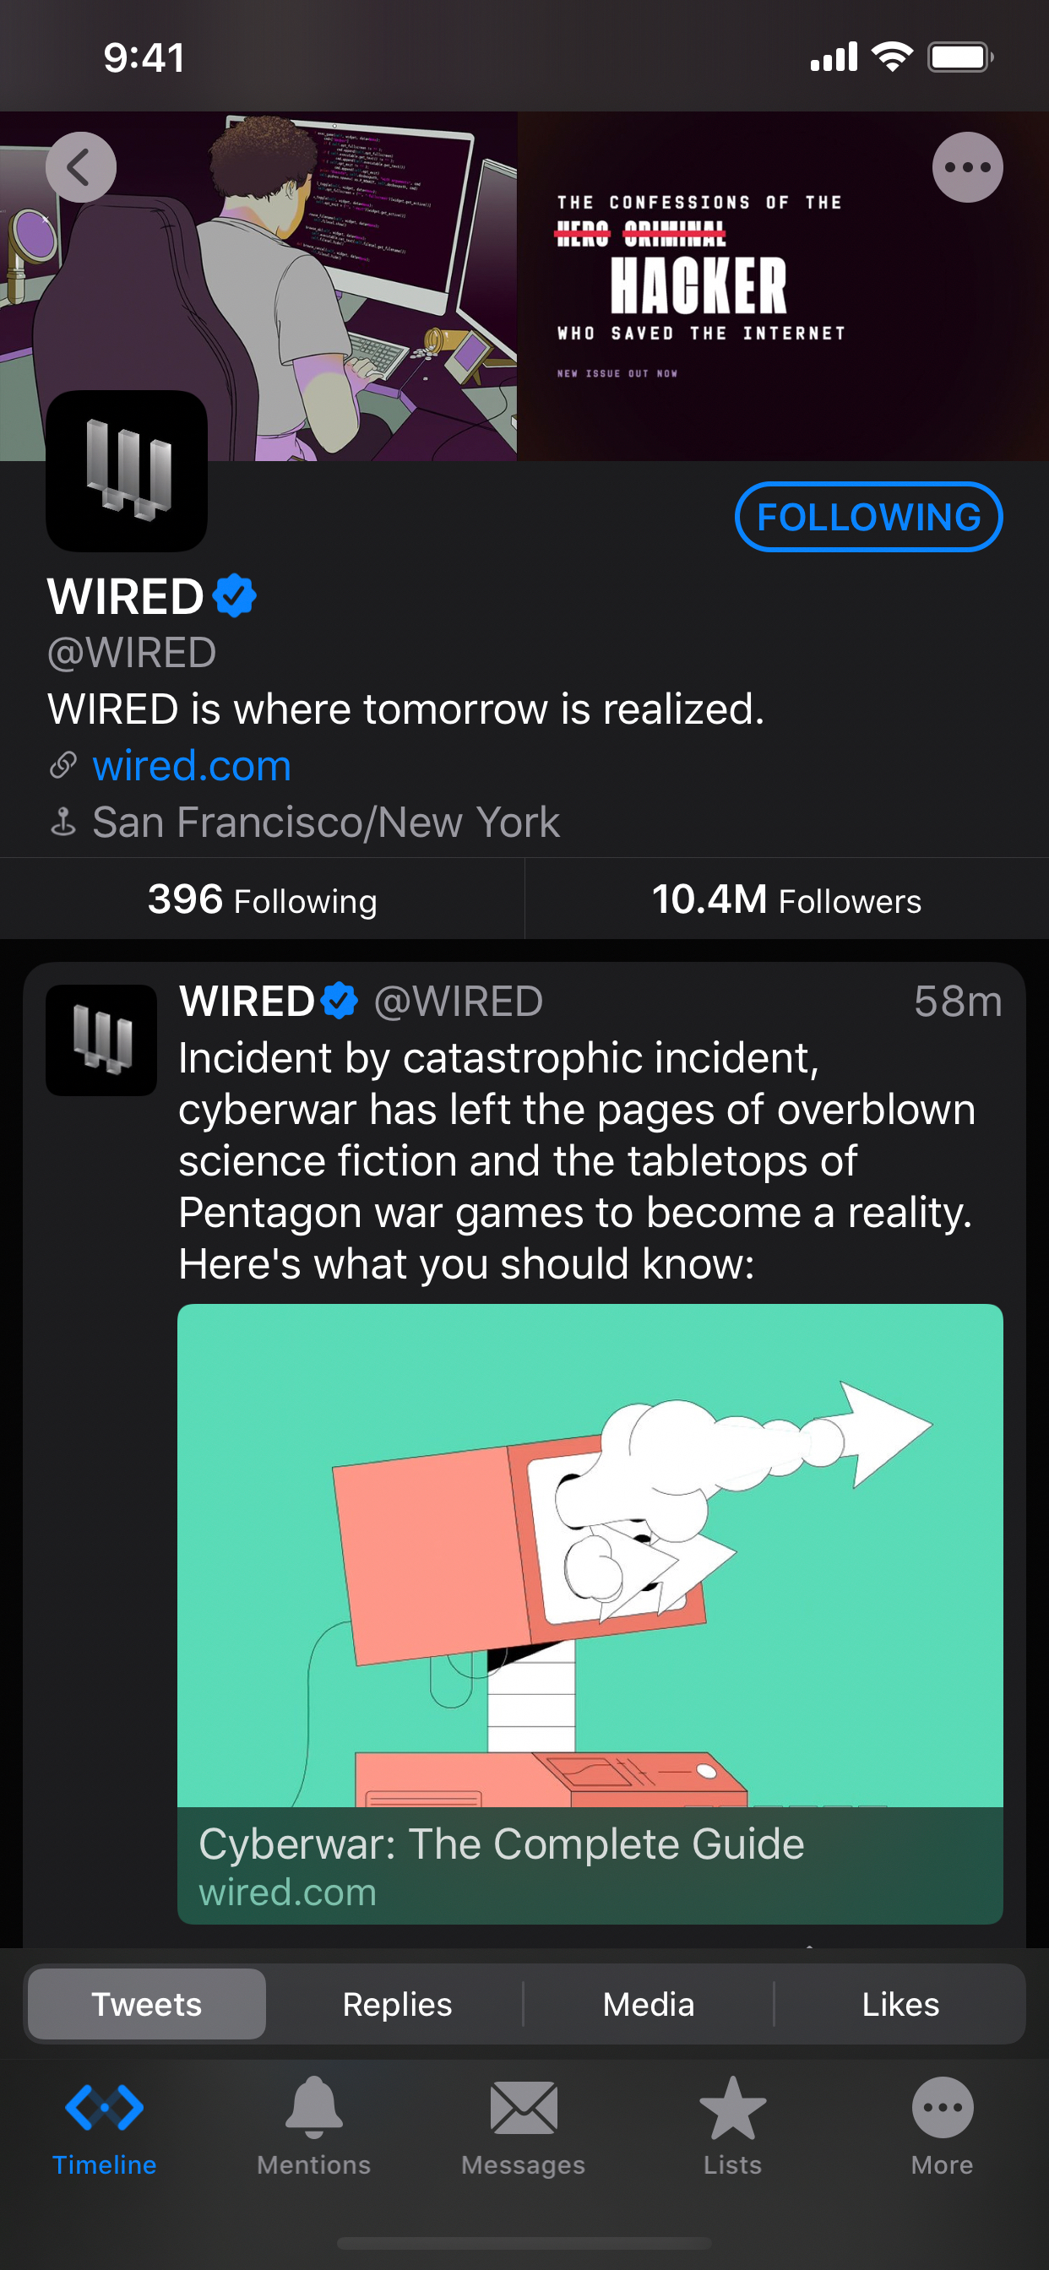Tap the @WIRED handle in the tweet
Image resolution: width=1049 pixels, height=2270 pixels.
click(x=459, y=1001)
